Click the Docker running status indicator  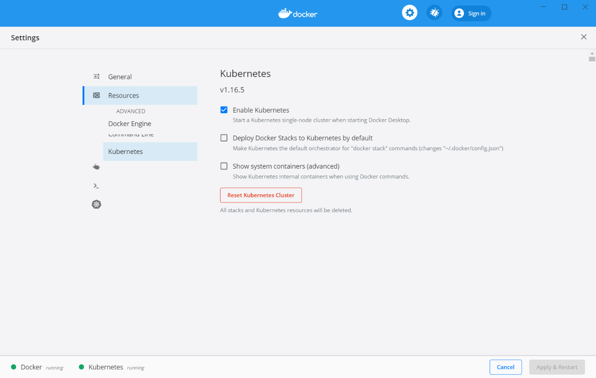(x=37, y=367)
